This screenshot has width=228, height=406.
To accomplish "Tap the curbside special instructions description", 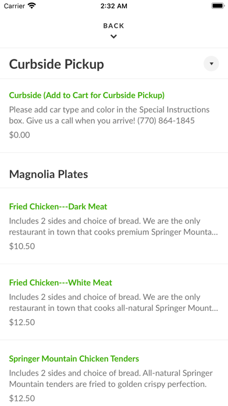I will tap(109, 115).
